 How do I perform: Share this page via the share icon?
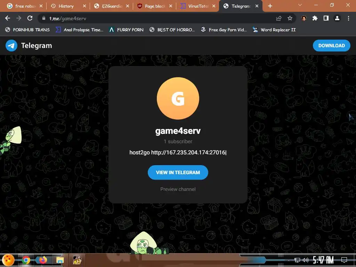(279, 18)
